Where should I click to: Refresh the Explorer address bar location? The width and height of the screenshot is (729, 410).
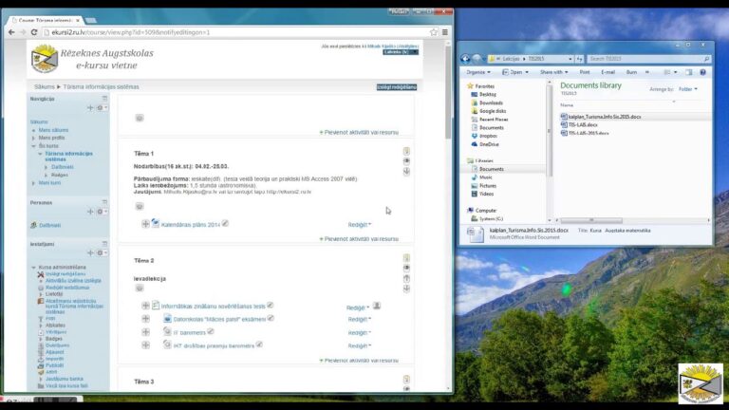point(579,59)
